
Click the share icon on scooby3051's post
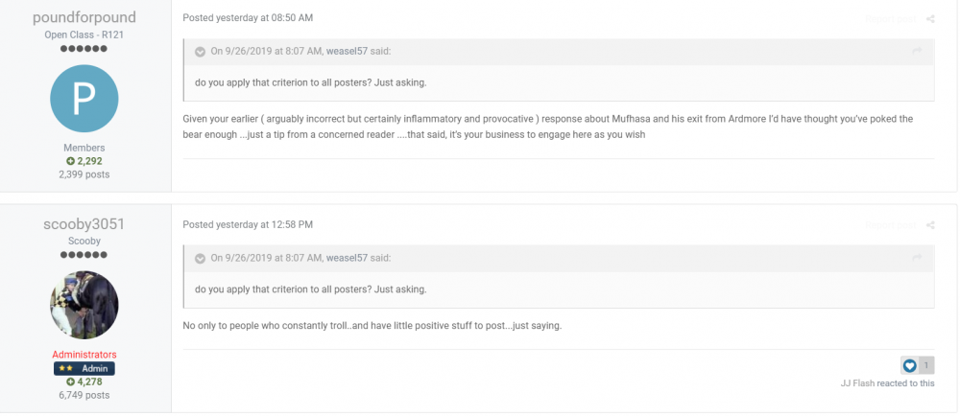[x=930, y=225]
